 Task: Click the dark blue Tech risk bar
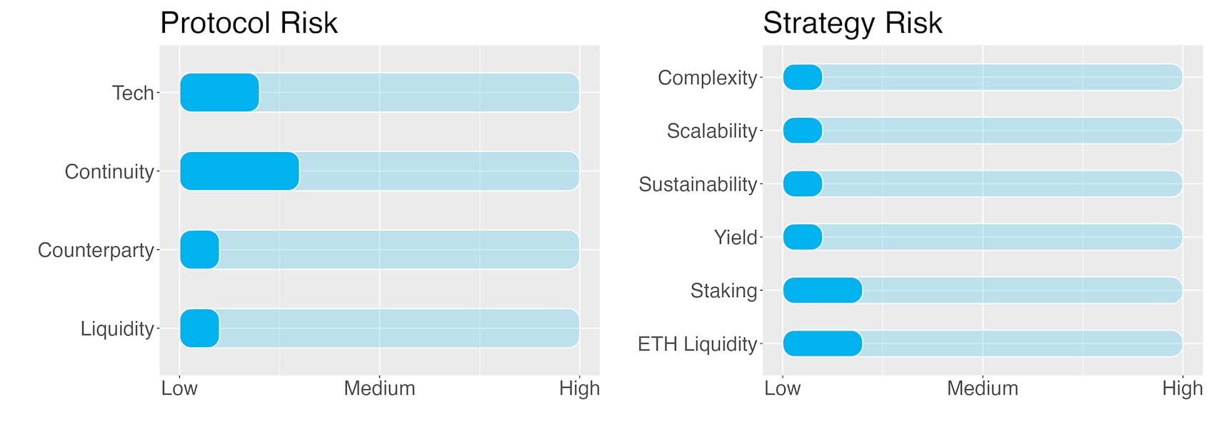[x=219, y=93]
